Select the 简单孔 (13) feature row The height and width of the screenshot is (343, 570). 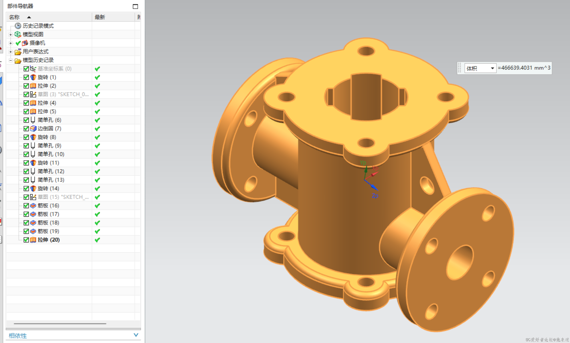[73, 180]
